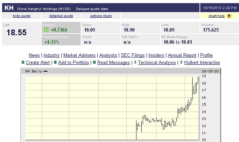Open the SEC Filings link
This screenshot has width=239, height=142.
click(133, 55)
